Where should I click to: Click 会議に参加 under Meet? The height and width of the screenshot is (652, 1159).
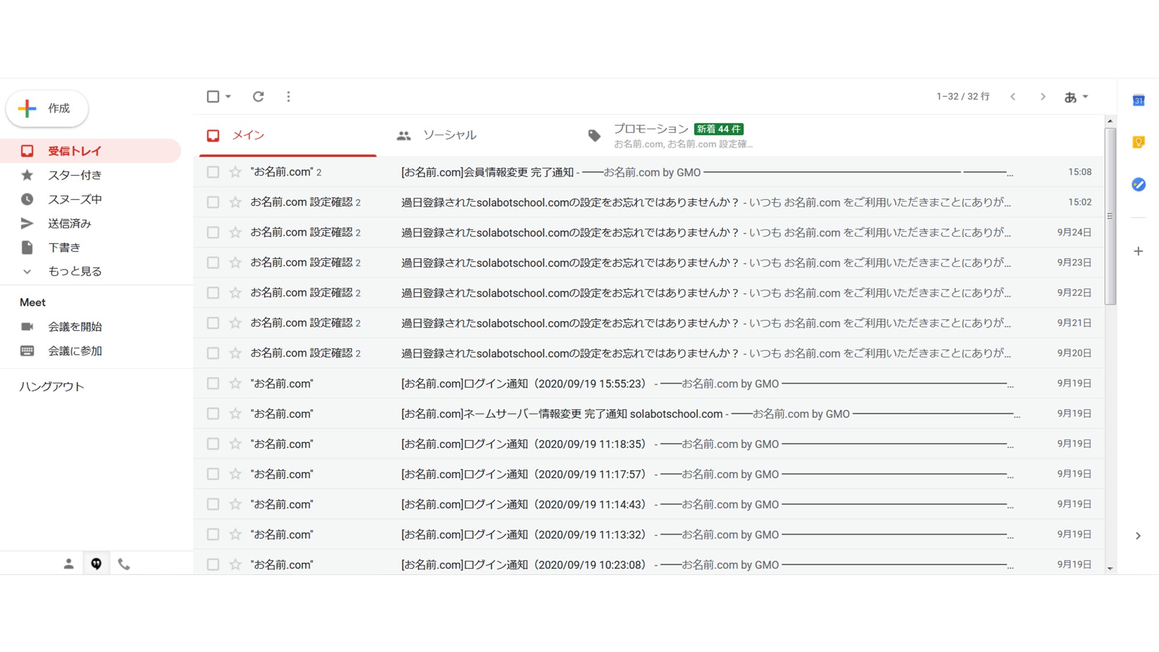point(74,351)
